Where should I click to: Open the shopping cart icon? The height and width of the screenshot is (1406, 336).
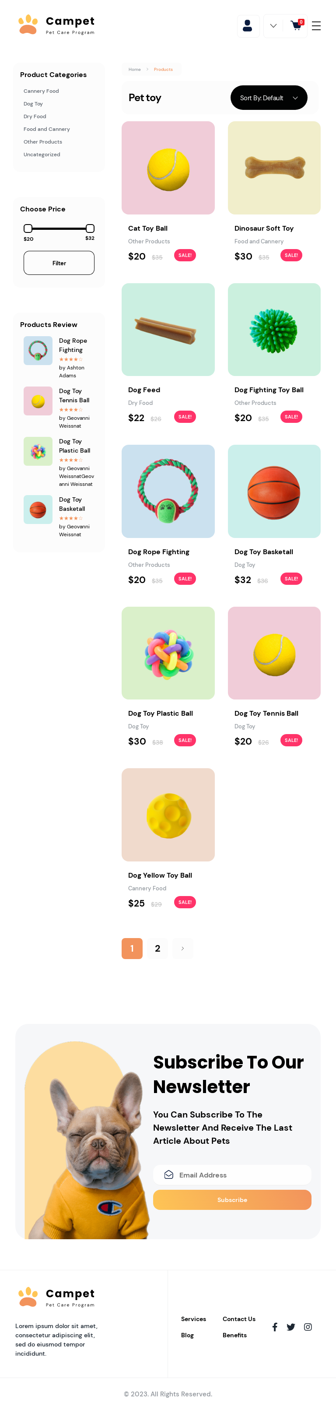tap(296, 26)
